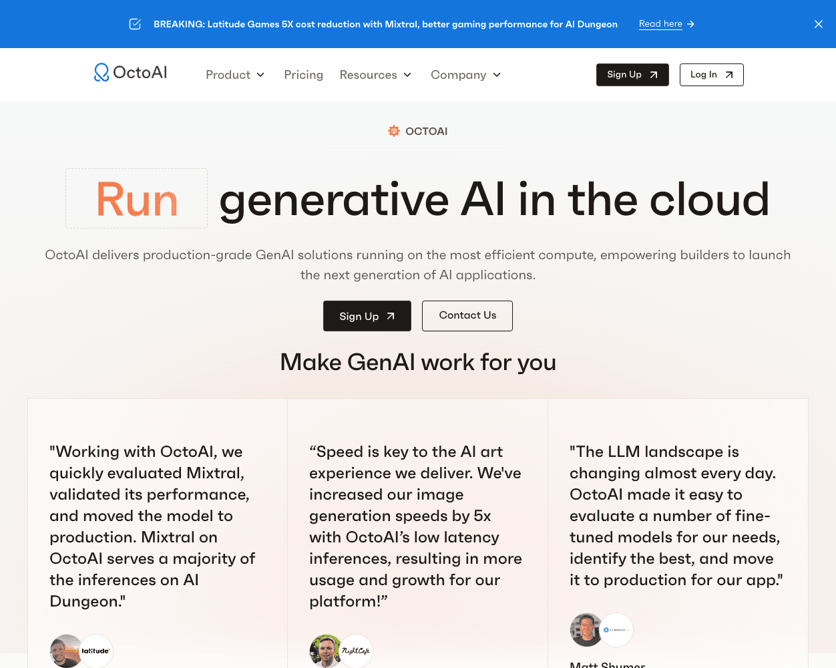836x668 pixels.
Task: Click the NightCafe logo in the second testimonial
Action: (356, 651)
